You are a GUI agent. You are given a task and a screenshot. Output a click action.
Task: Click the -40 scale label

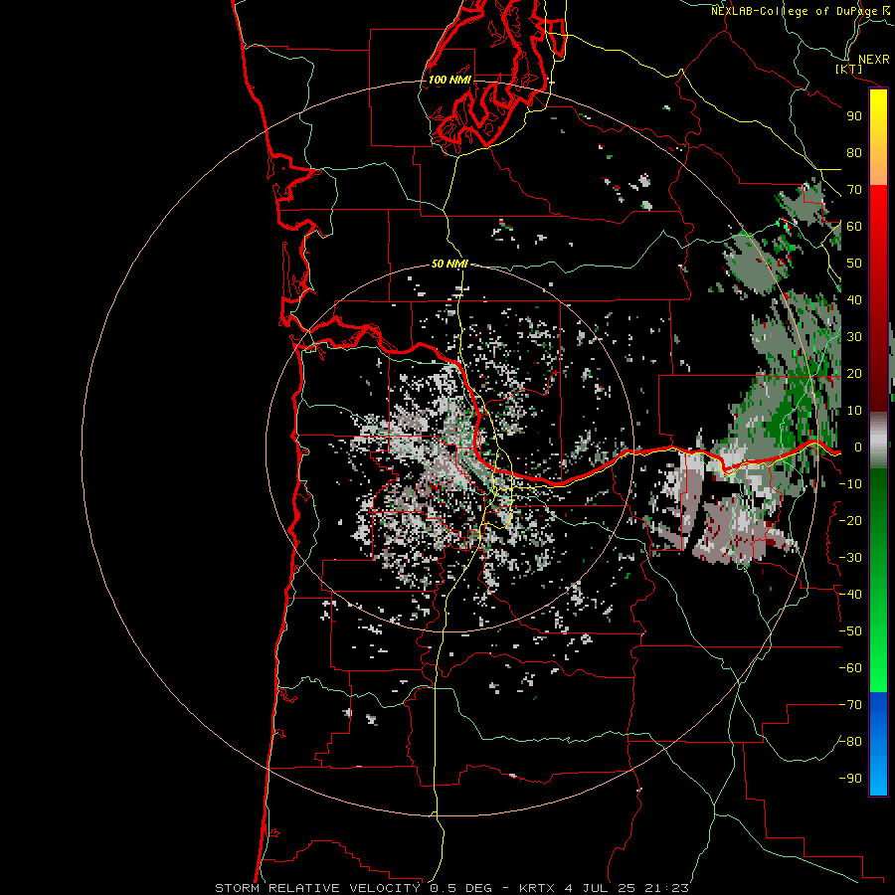point(850,595)
